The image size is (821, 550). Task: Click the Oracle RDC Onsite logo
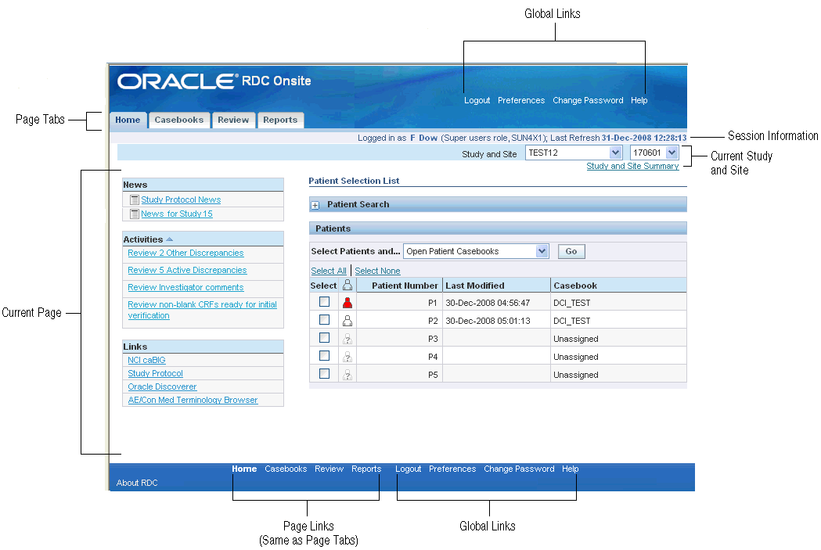point(214,81)
